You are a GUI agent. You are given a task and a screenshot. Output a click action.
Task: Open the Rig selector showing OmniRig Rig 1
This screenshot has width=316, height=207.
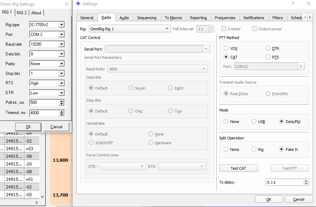point(130,29)
